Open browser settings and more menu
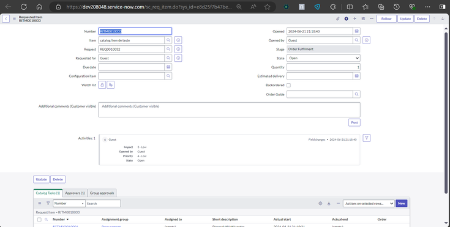Image resolution: width=450 pixels, height=227 pixels. [x=427, y=7]
